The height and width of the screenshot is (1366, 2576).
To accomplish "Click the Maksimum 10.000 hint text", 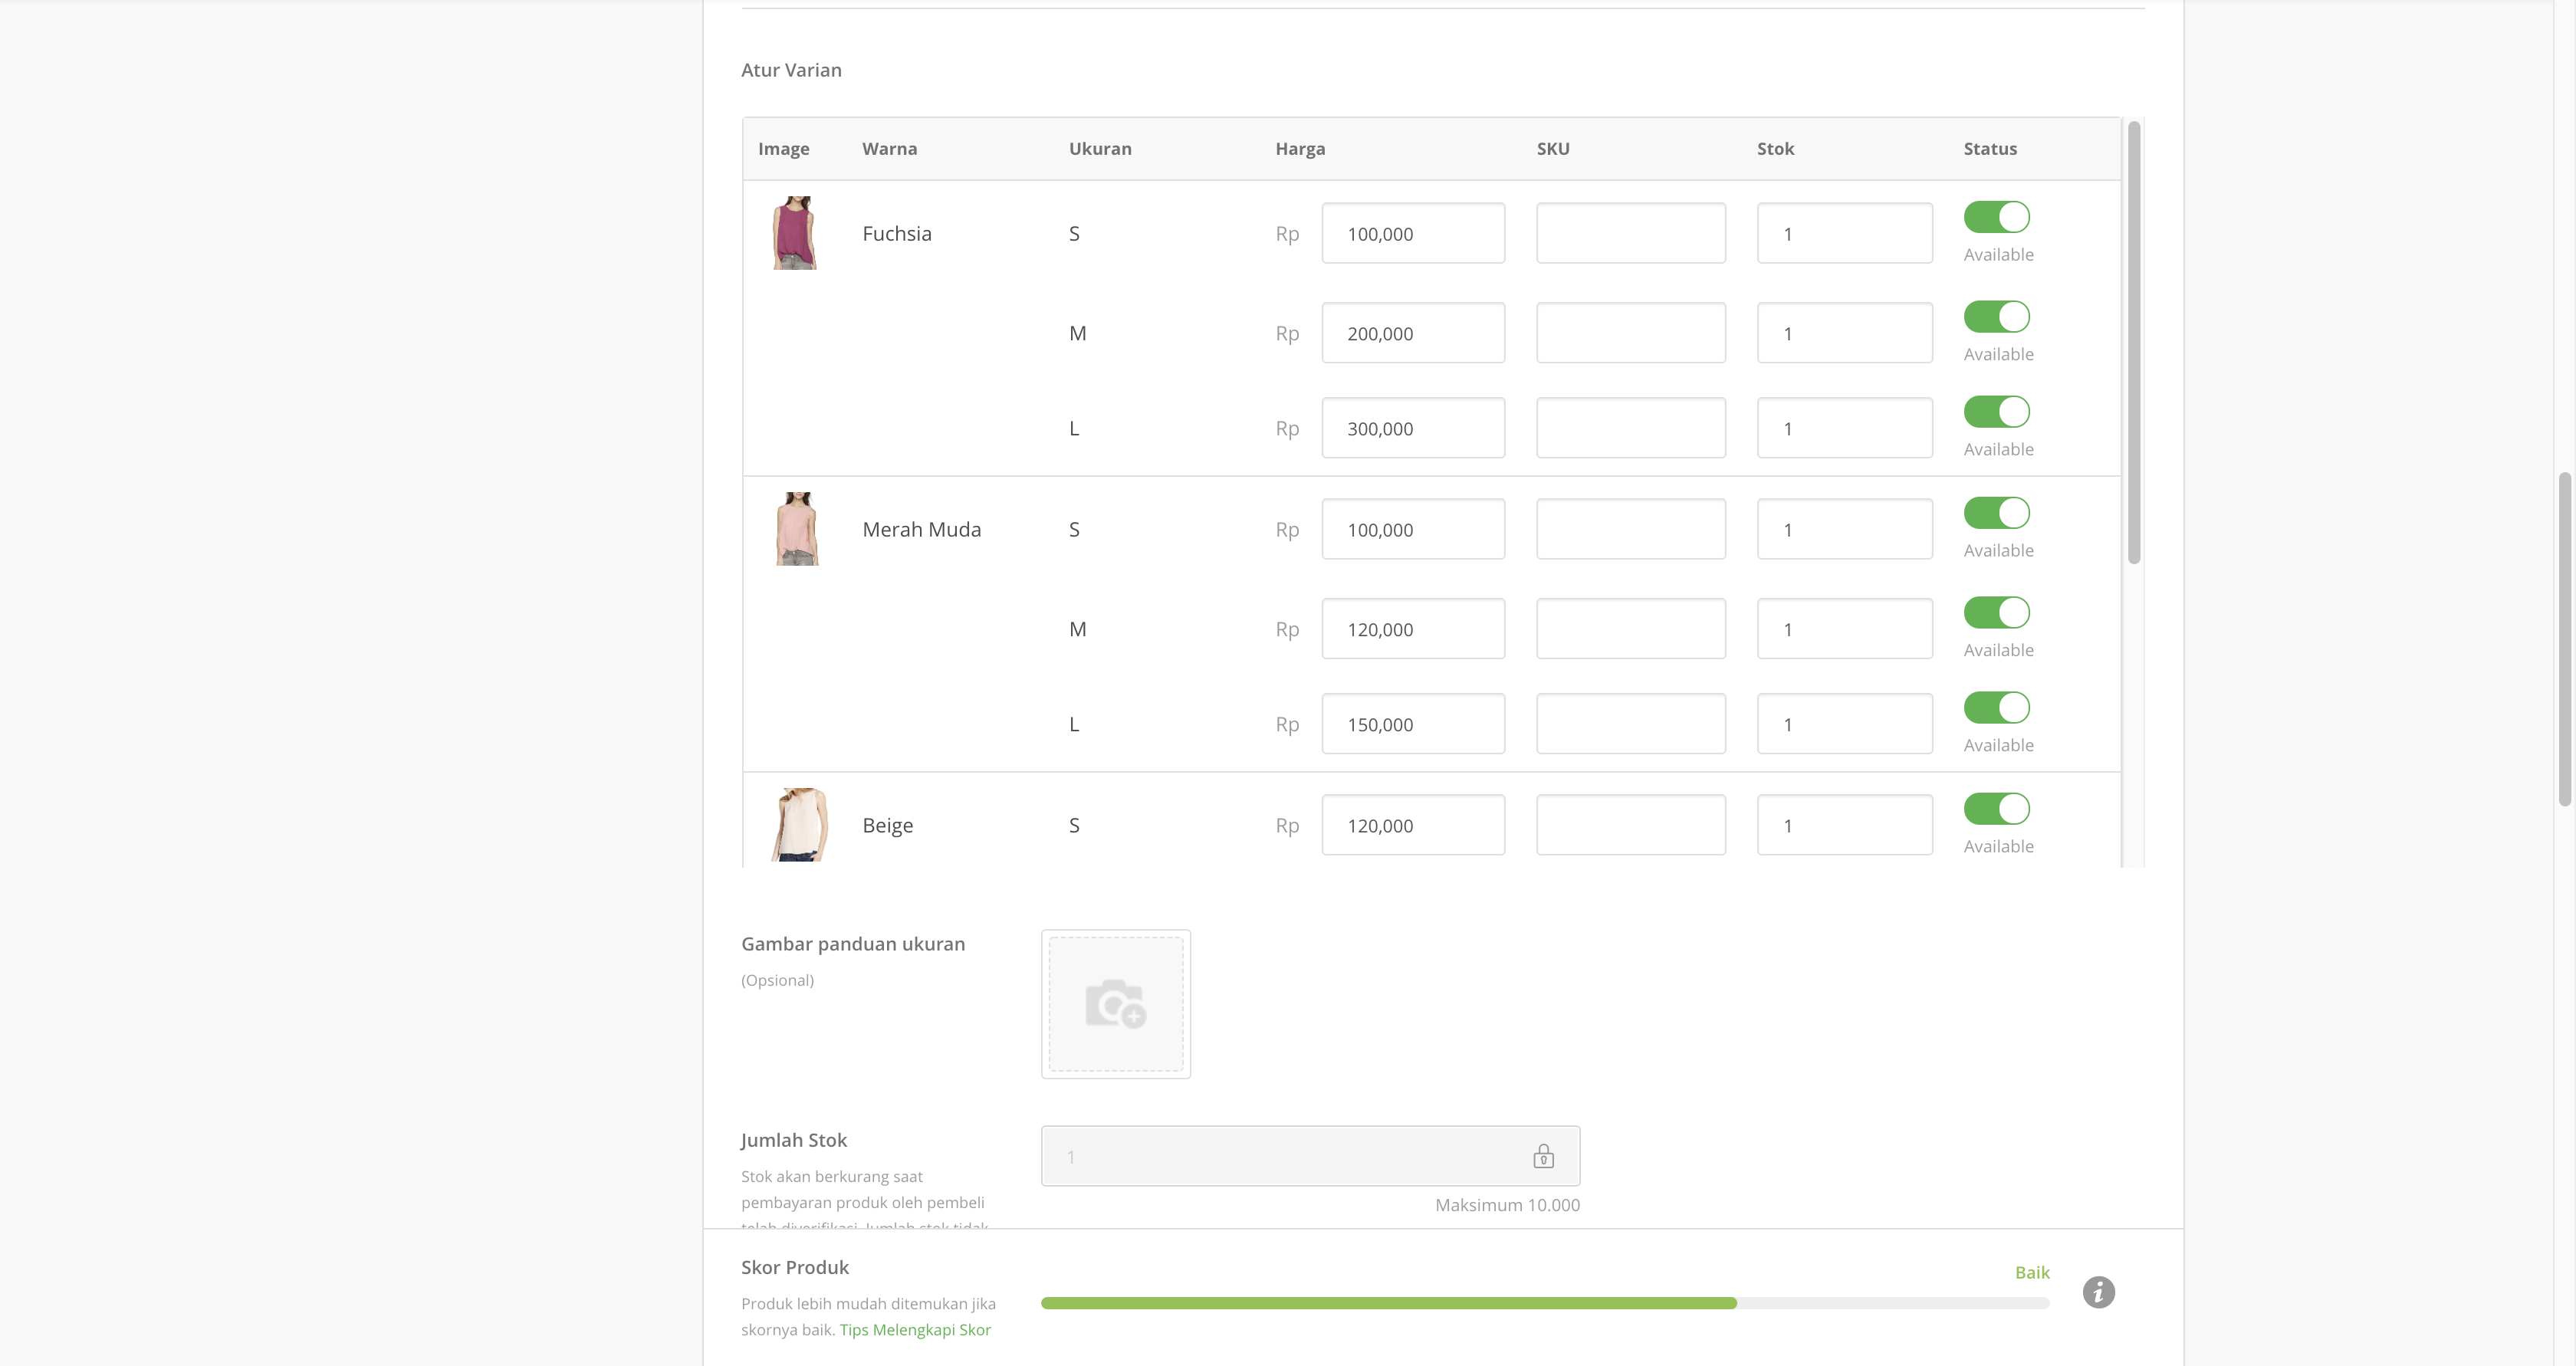I will [1507, 1205].
